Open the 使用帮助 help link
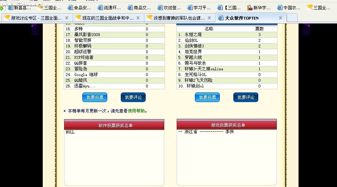337x187 pixels. pos(136,111)
